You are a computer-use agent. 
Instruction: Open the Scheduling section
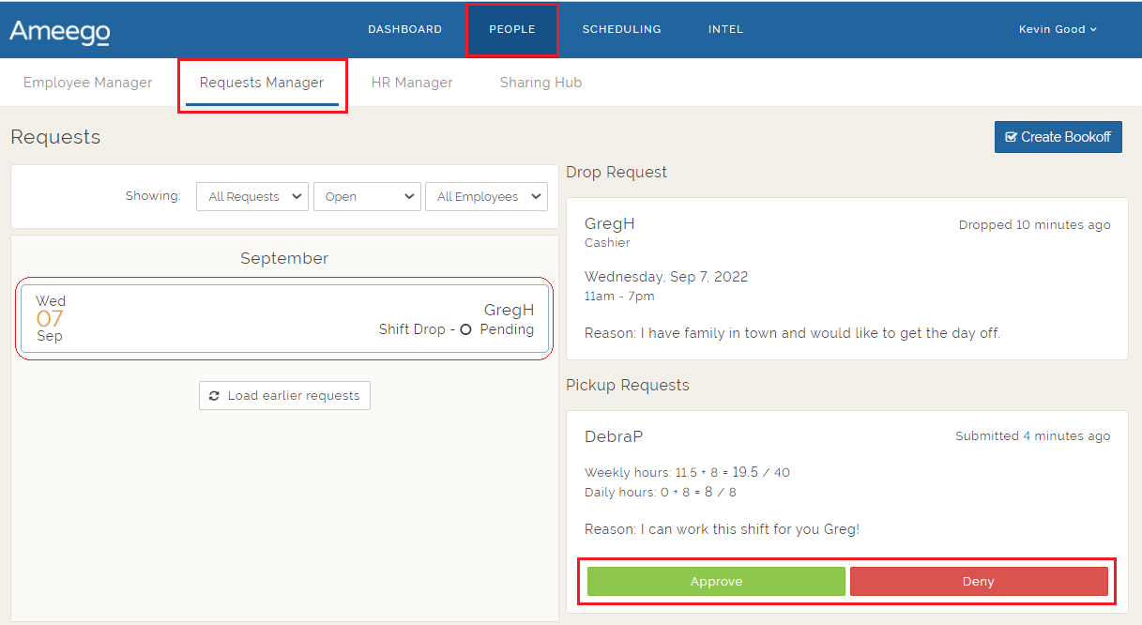[x=621, y=29]
